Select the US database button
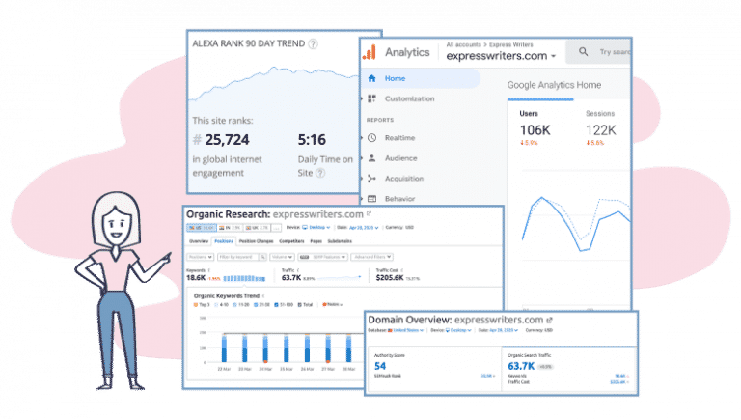Screen dimensions: 741x420 pos(202,228)
